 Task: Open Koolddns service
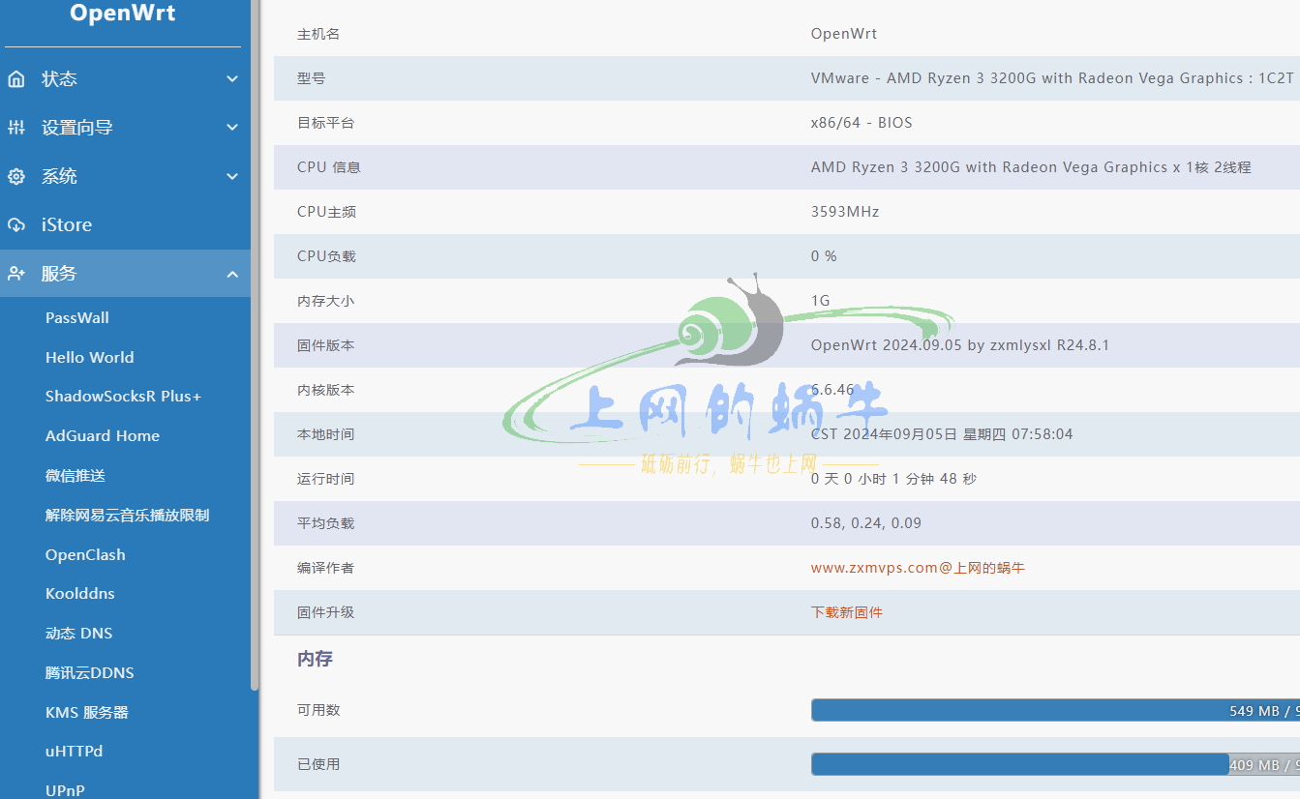coord(80,594)
